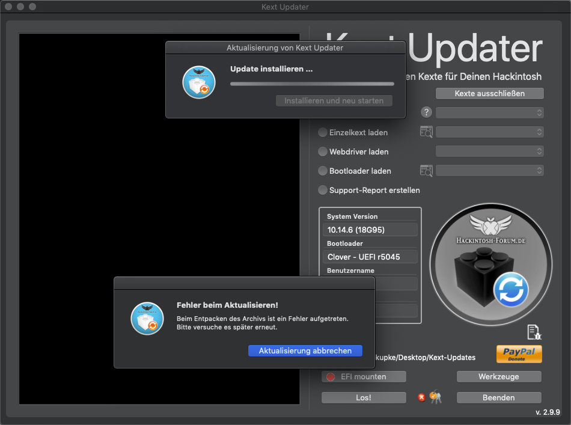Click the red indicator on EFI mounten

click(x=331, y=377)
